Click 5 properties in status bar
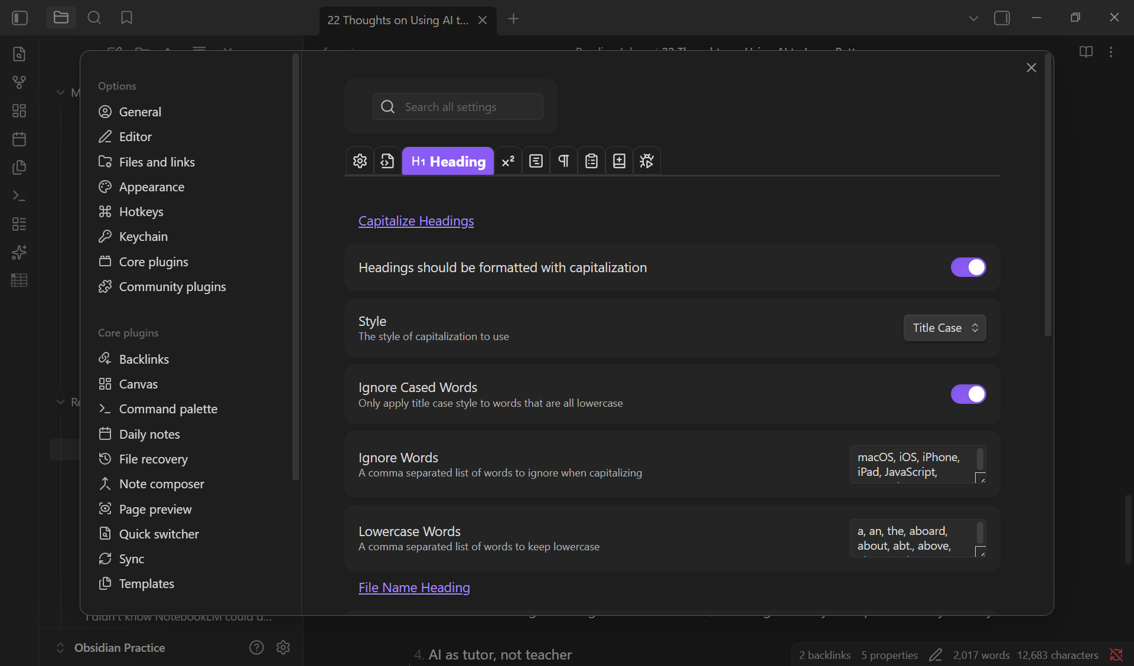The image size is (1134, 666). coord(889,655)
